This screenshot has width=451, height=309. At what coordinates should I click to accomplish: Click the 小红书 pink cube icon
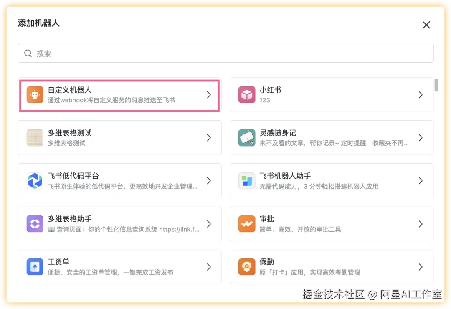click(x=246, y=95)
